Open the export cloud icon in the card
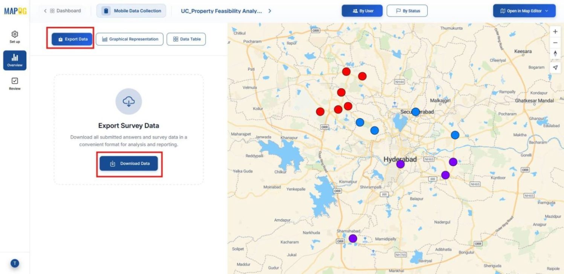This screenshot has width=564, height=274. (129, 101)
